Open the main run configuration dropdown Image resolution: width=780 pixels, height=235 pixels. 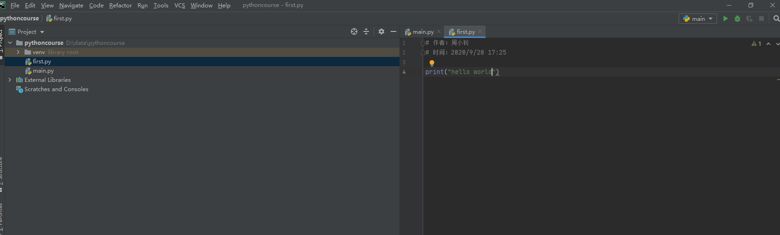click(x=698, y=19)
